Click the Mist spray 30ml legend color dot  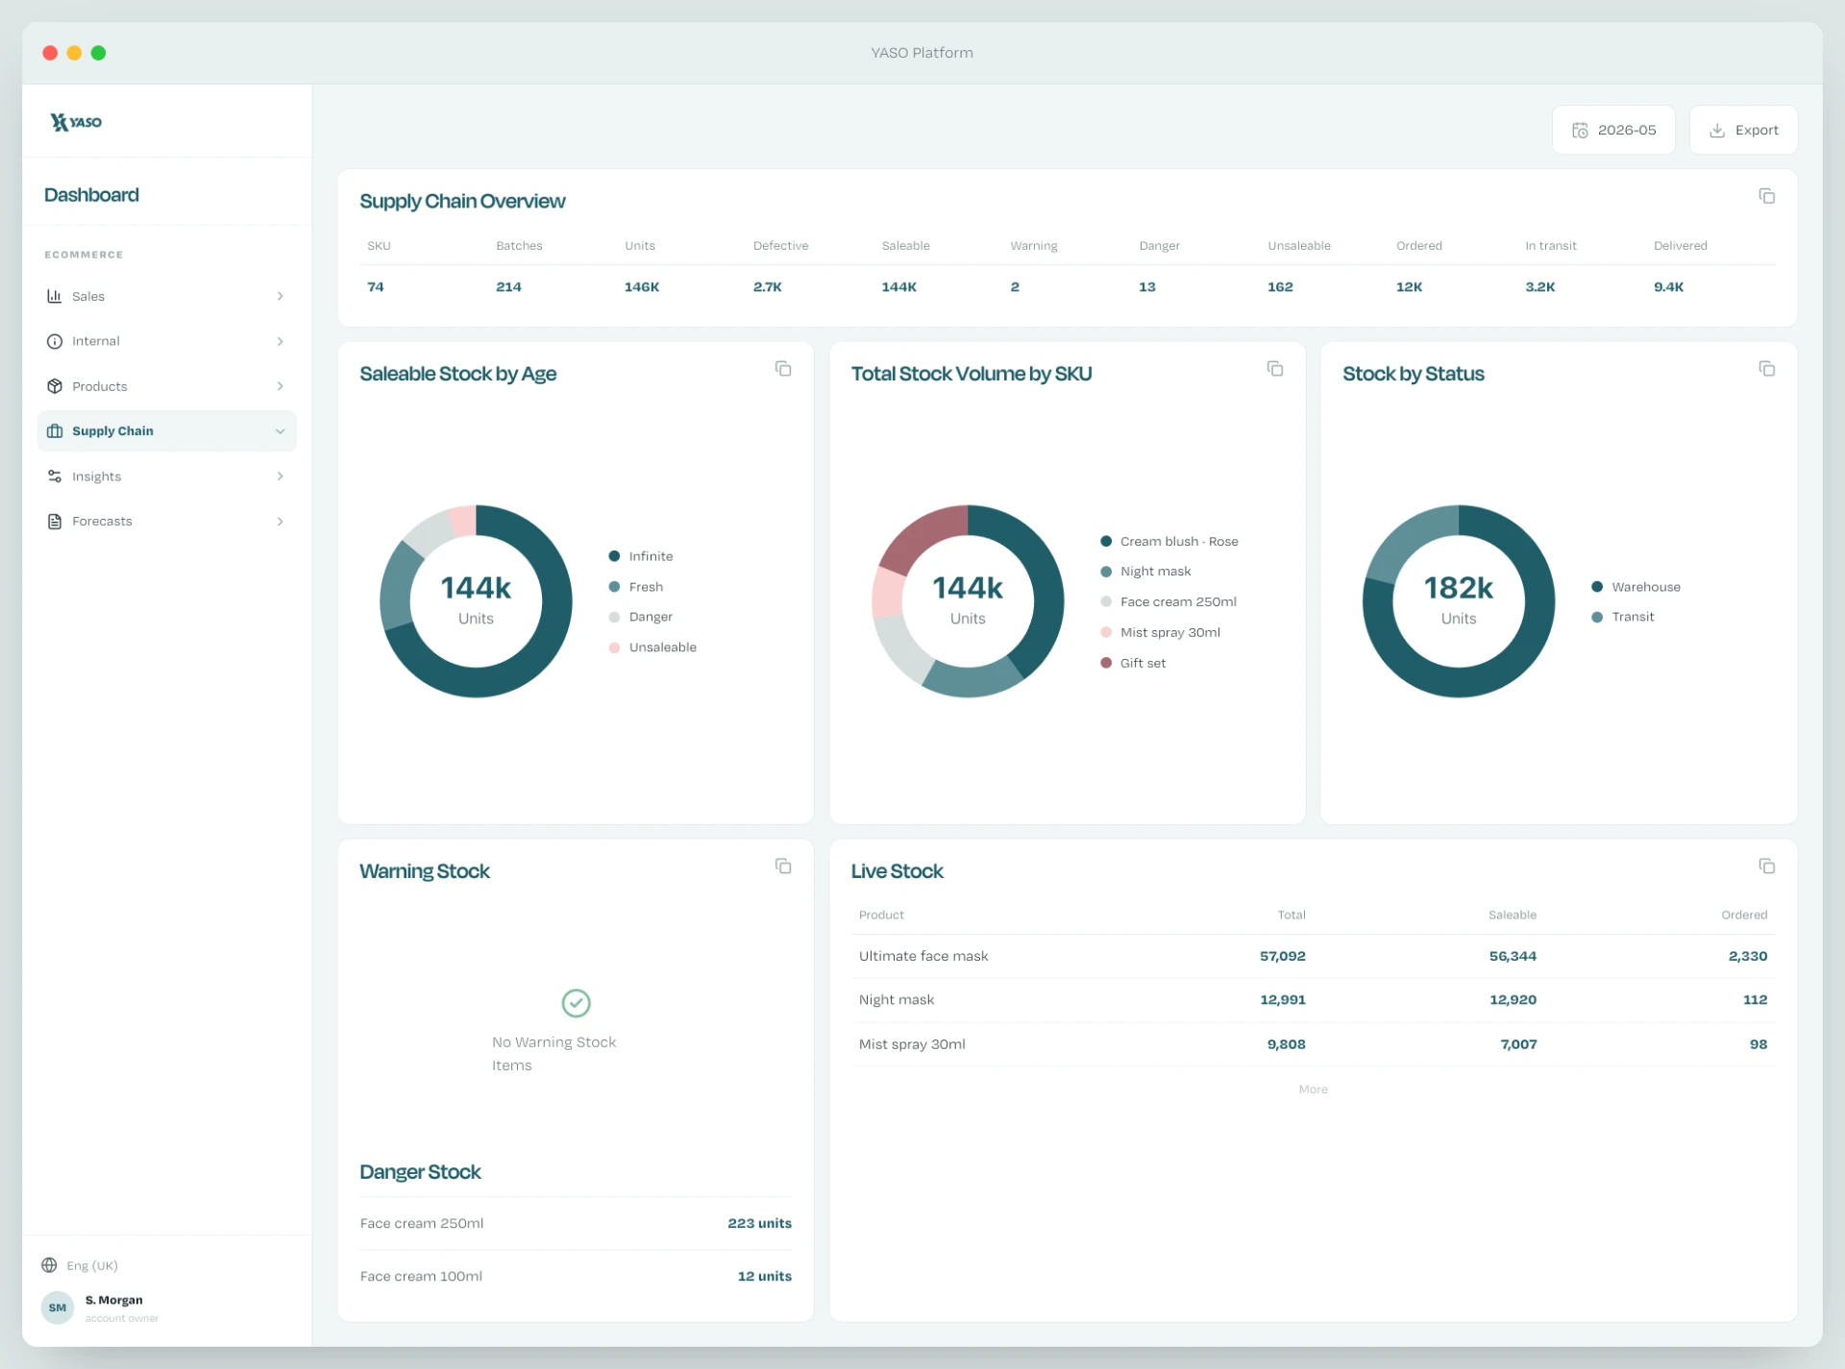(1106, 632)
